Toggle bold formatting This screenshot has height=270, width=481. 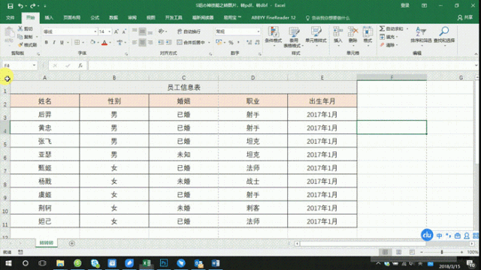coord(47,42)
